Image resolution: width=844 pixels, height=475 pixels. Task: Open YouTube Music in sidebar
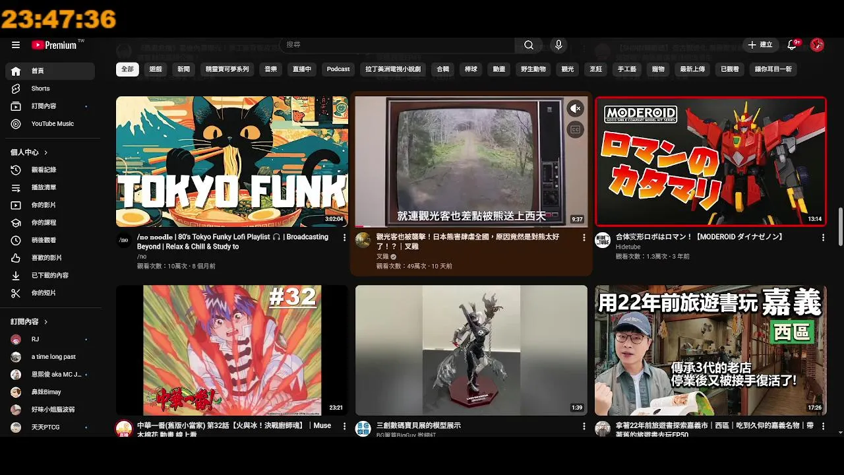click(x=50, y=123)
